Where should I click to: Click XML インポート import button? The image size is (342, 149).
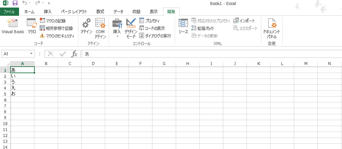click(x=244, y=21)
